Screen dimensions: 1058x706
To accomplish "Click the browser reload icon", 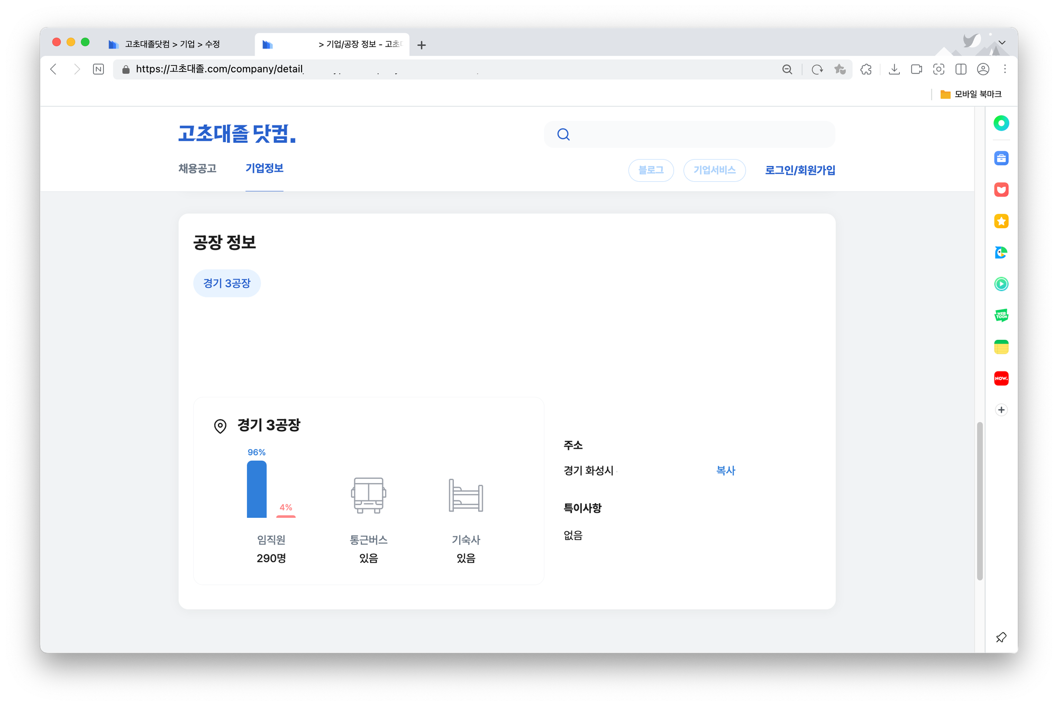I will pos(817,69).
